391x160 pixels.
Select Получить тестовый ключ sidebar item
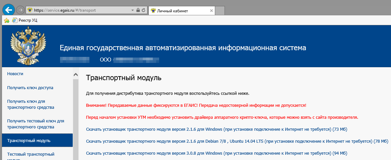click(35, 124)
